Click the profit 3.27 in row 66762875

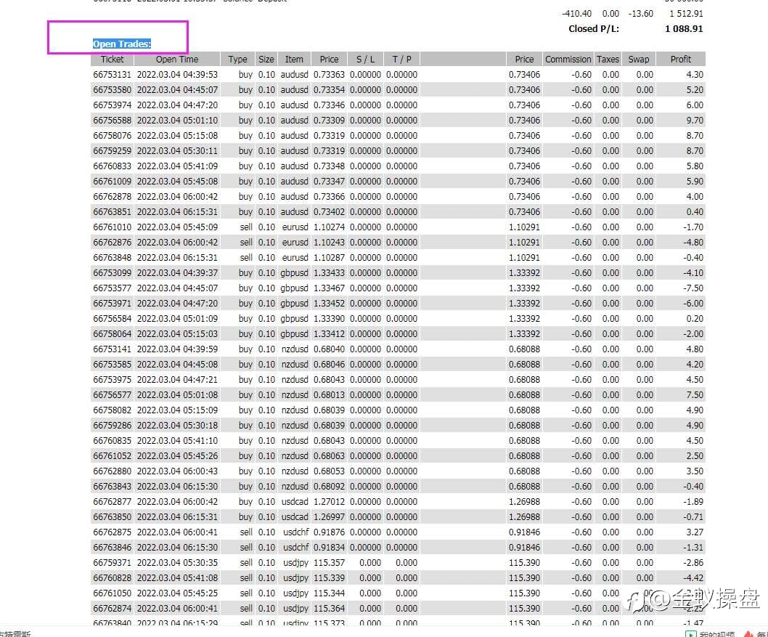[695, 532]
